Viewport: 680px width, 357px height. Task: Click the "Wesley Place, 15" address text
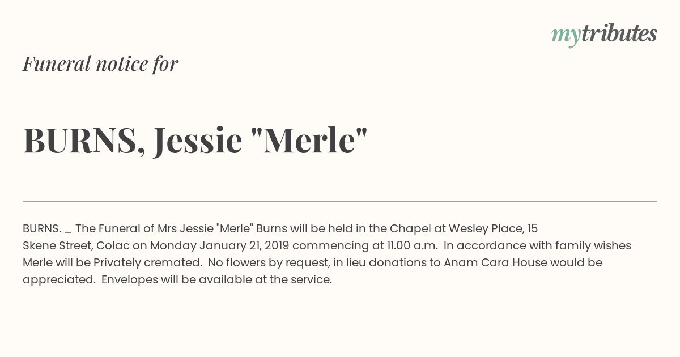(x=494, y=229)
